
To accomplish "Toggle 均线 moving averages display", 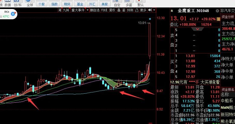I will point(104,10).
